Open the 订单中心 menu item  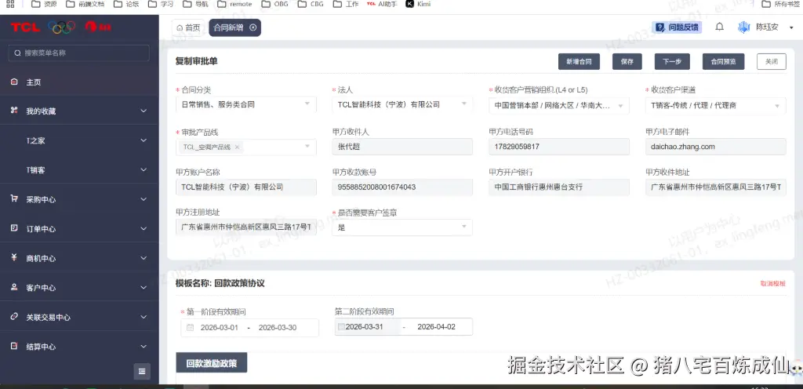(x=79, y=229)
